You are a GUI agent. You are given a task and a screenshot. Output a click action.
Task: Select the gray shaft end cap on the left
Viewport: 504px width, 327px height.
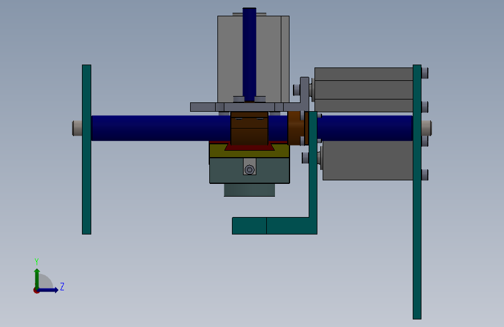(77, 128)
